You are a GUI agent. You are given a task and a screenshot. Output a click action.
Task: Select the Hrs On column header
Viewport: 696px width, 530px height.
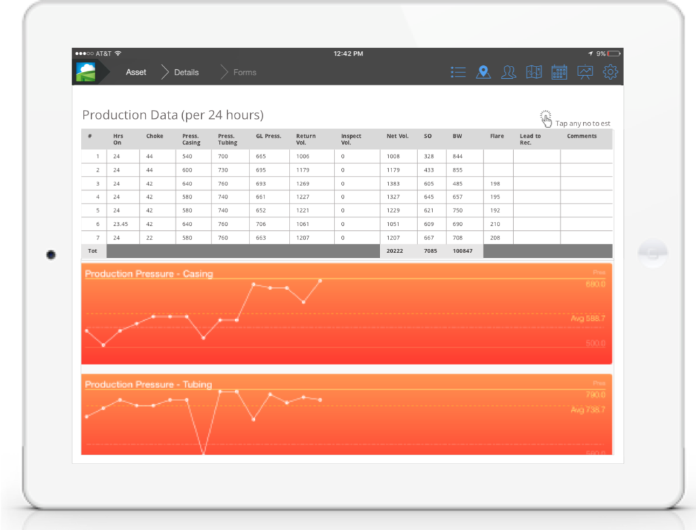117,138
